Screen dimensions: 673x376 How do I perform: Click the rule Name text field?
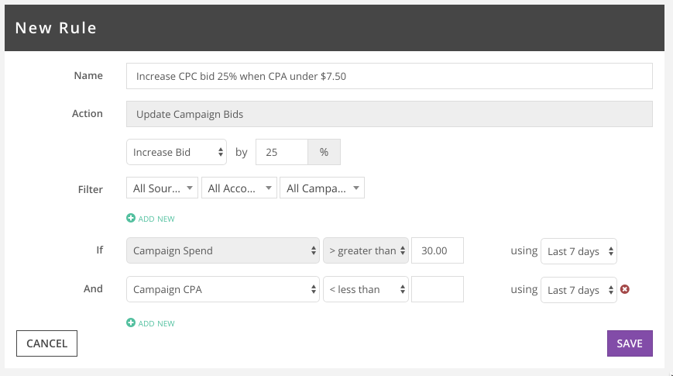(x=390, y=76)
